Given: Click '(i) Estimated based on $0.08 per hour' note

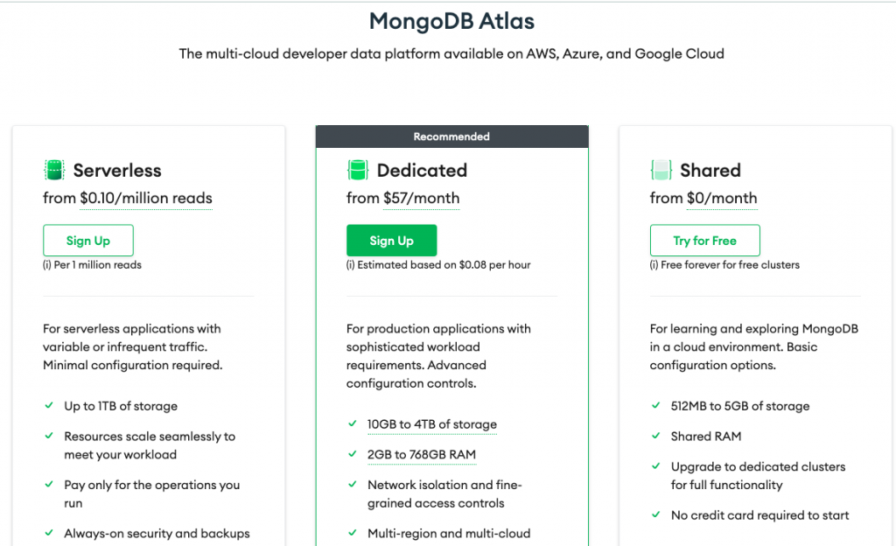Looking at the screenshot, I should tap(438, 265).
